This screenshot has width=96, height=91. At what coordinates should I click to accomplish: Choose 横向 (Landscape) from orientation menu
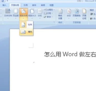(x=26, y=32)
